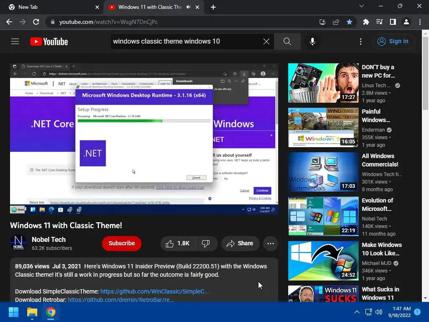Viewport: 429px width, 322px height.
Task: Open the YouTube guide hamburger menu
Action: point(15,42)
